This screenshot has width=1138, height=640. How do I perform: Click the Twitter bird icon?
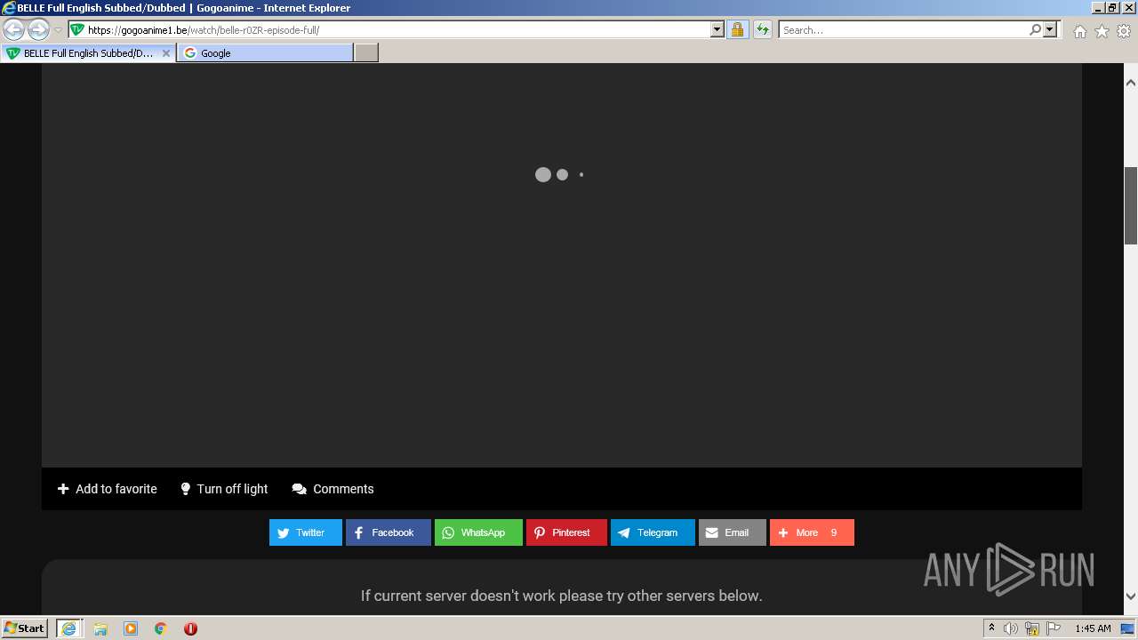tap(284, 533)
